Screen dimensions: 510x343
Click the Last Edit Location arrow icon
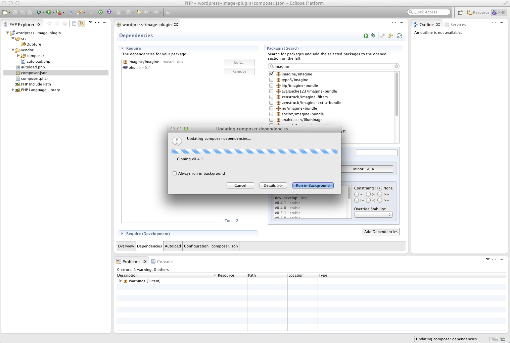pyautogui.click(x=139, y=12)
